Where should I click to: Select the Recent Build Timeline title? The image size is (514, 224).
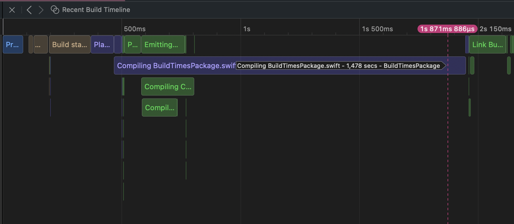pyautogui.click(x=96, y=10)
